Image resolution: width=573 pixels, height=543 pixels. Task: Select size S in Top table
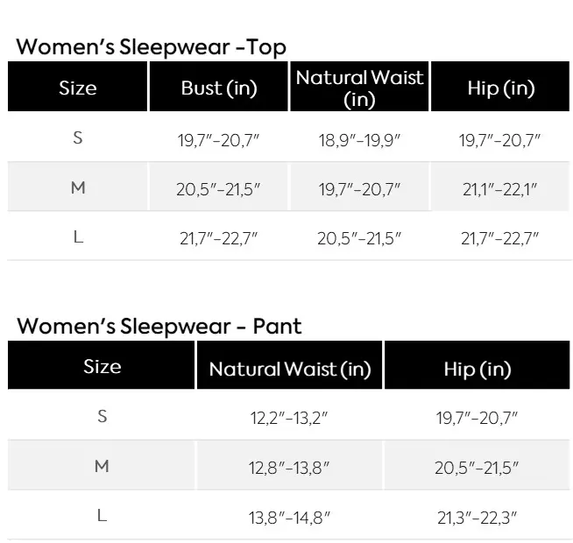[78, 138]
